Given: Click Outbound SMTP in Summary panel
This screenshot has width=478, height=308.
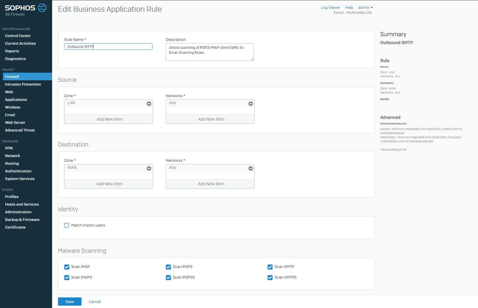Looking at the screenshot, I should point(396,43).
